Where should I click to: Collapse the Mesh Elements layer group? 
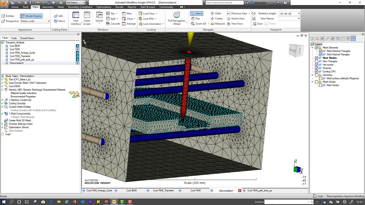coord(313,48)
